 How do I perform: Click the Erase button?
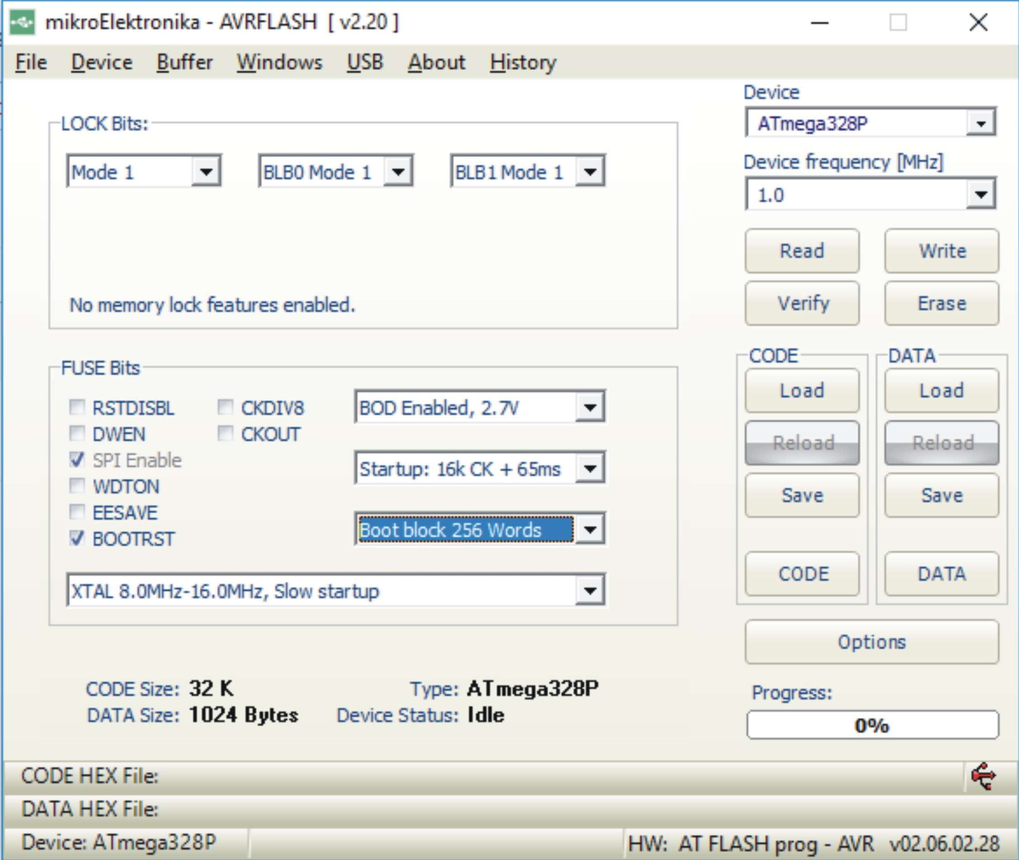click(x=942, y=303)
